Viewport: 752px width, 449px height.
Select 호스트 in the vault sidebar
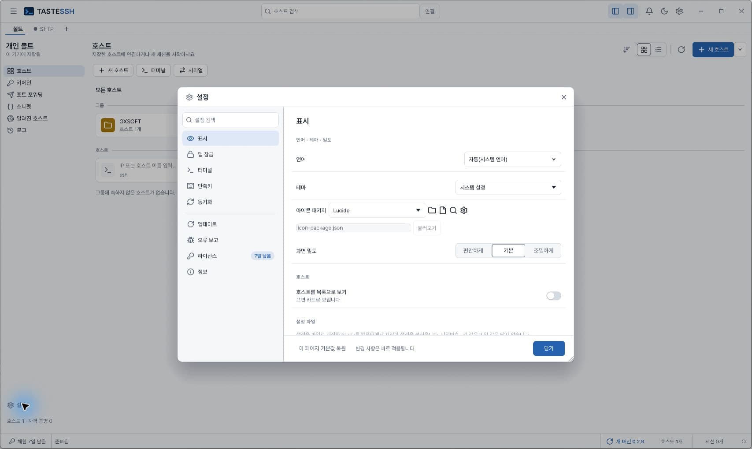click(x=44, y=71)
